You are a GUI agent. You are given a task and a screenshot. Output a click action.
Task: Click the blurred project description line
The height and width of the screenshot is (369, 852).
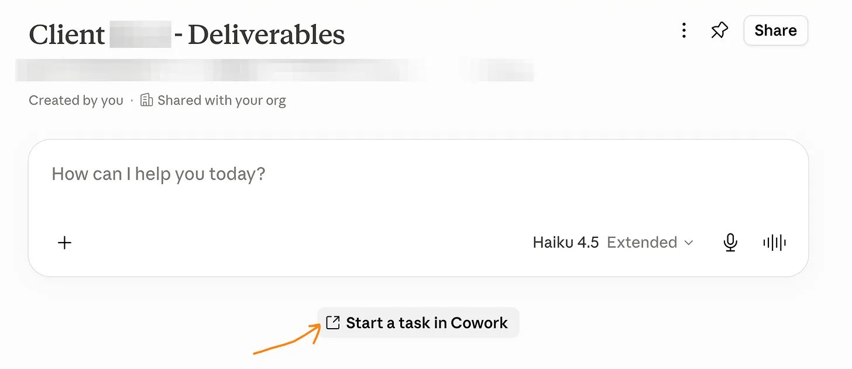275,70
